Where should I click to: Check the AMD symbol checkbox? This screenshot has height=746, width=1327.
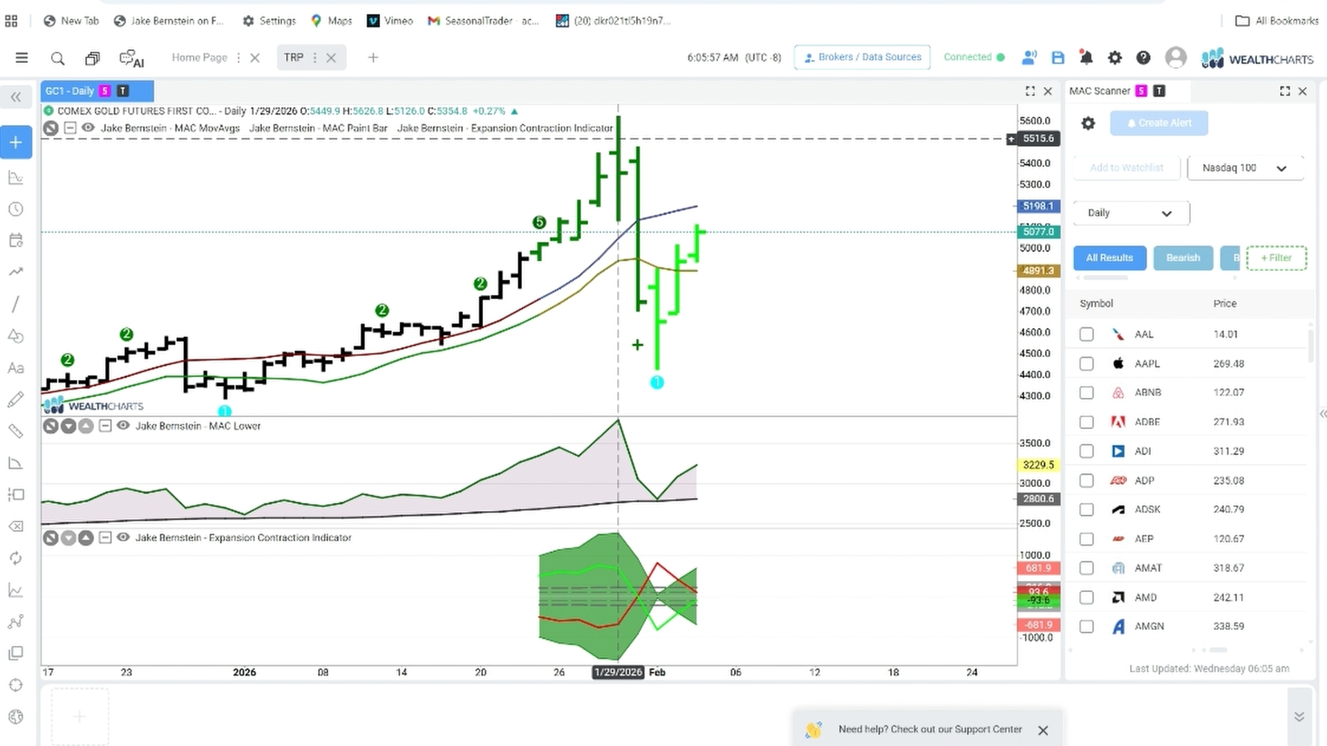(x=1086, y=597)
